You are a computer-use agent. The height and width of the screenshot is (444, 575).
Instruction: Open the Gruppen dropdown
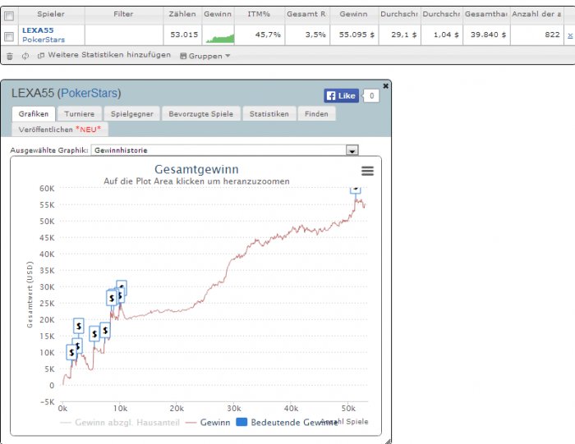[x=205, y=56]
